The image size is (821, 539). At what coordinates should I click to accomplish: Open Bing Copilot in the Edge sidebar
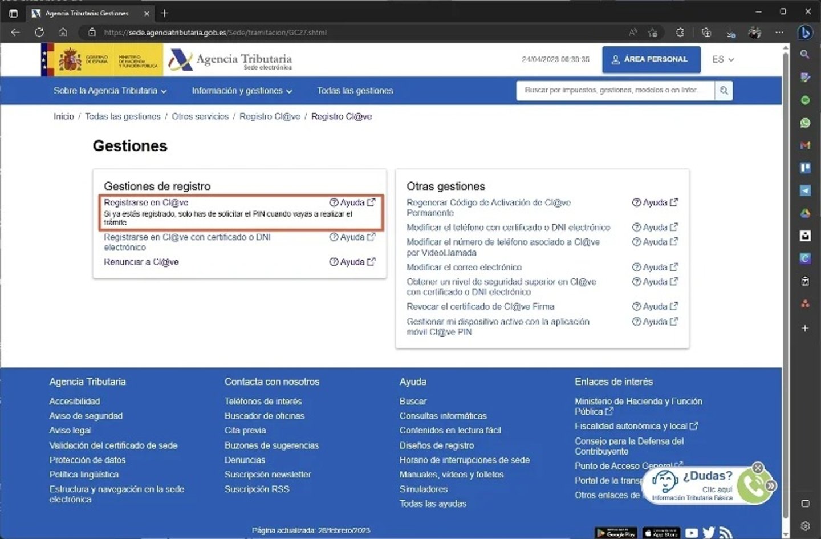click(x=805, y=33)
